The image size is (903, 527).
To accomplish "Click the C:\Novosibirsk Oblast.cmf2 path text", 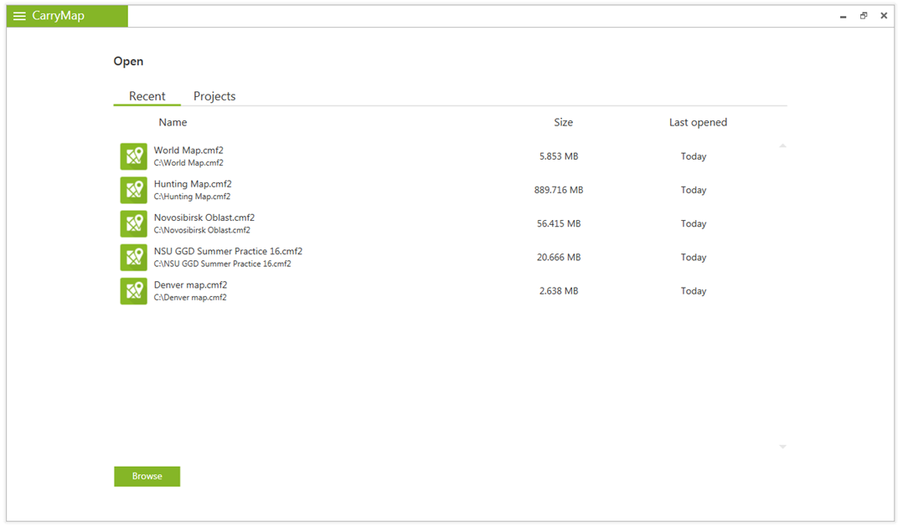I will tap(202, 230).
